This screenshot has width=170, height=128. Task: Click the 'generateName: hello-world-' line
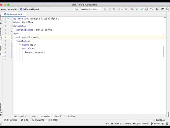(x=35, y=30)
